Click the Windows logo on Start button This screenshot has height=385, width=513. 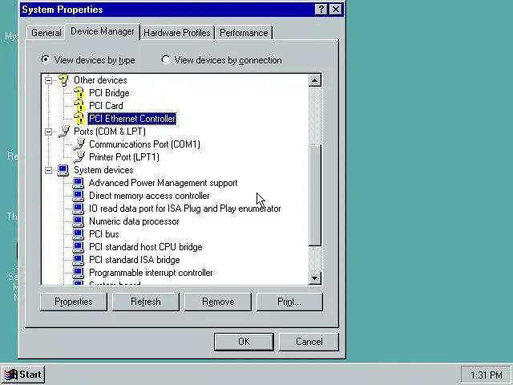pyautogui.click(x=11, y=375)
